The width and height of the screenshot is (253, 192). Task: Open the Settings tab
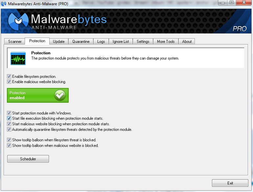143,42
